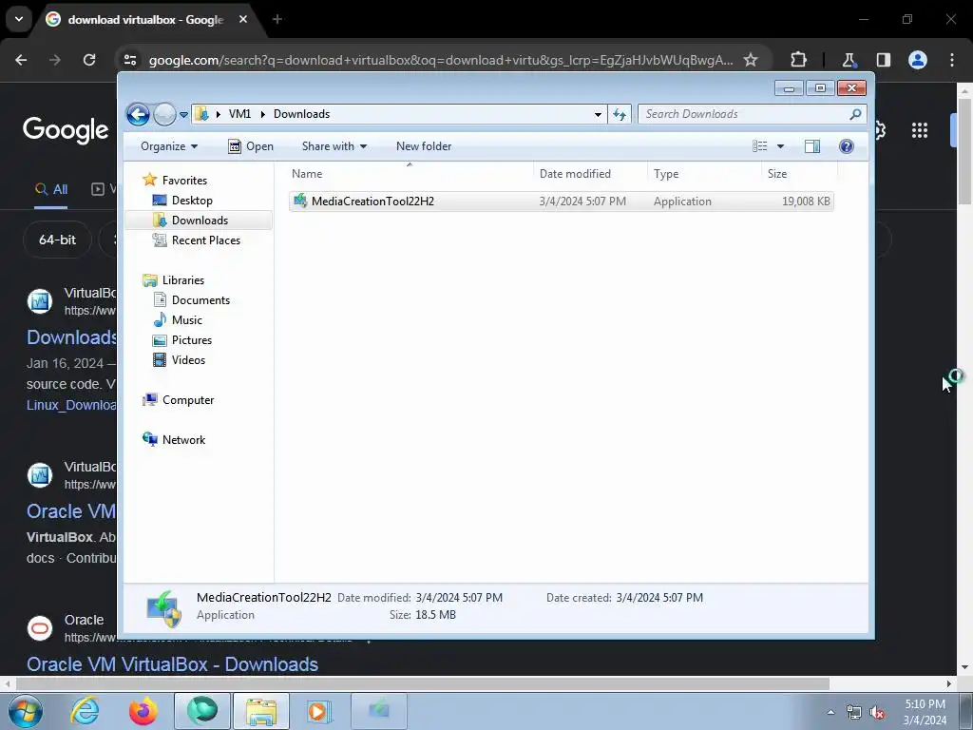Viewport: 973px width, 730px height.
Task: Change view with the view icon button
Action: point(759,146)
